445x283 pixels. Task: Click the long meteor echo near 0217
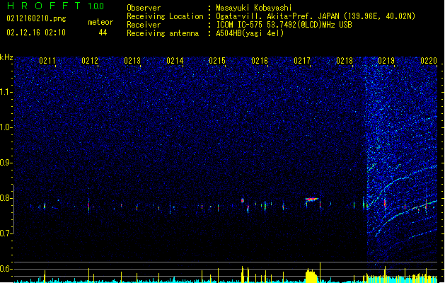point(311,200)
